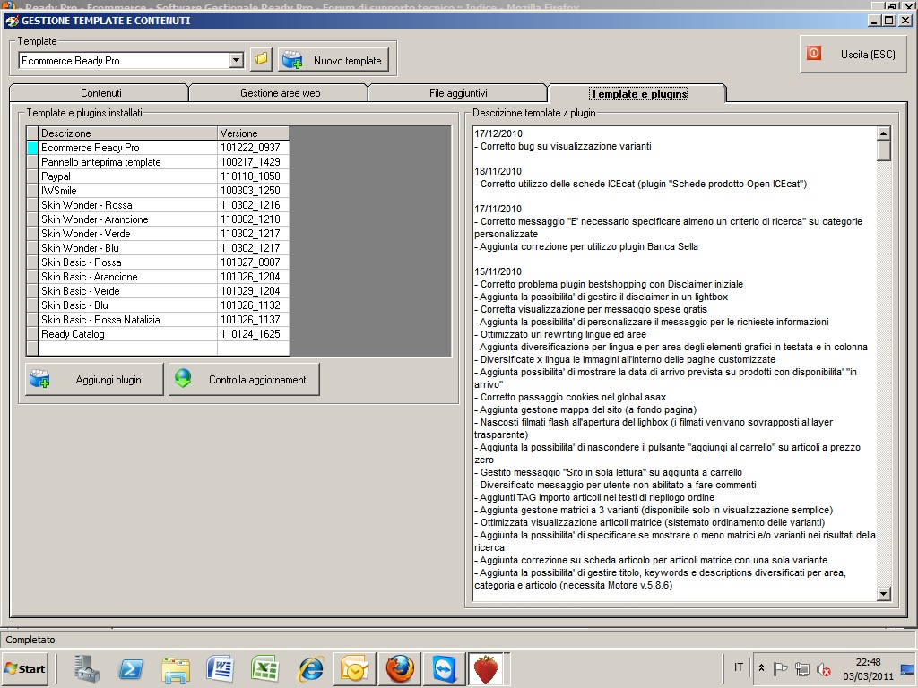918x688 pixels.
Task: Select the Skin Basic - Blu row
Action: (x=158, y=305)
